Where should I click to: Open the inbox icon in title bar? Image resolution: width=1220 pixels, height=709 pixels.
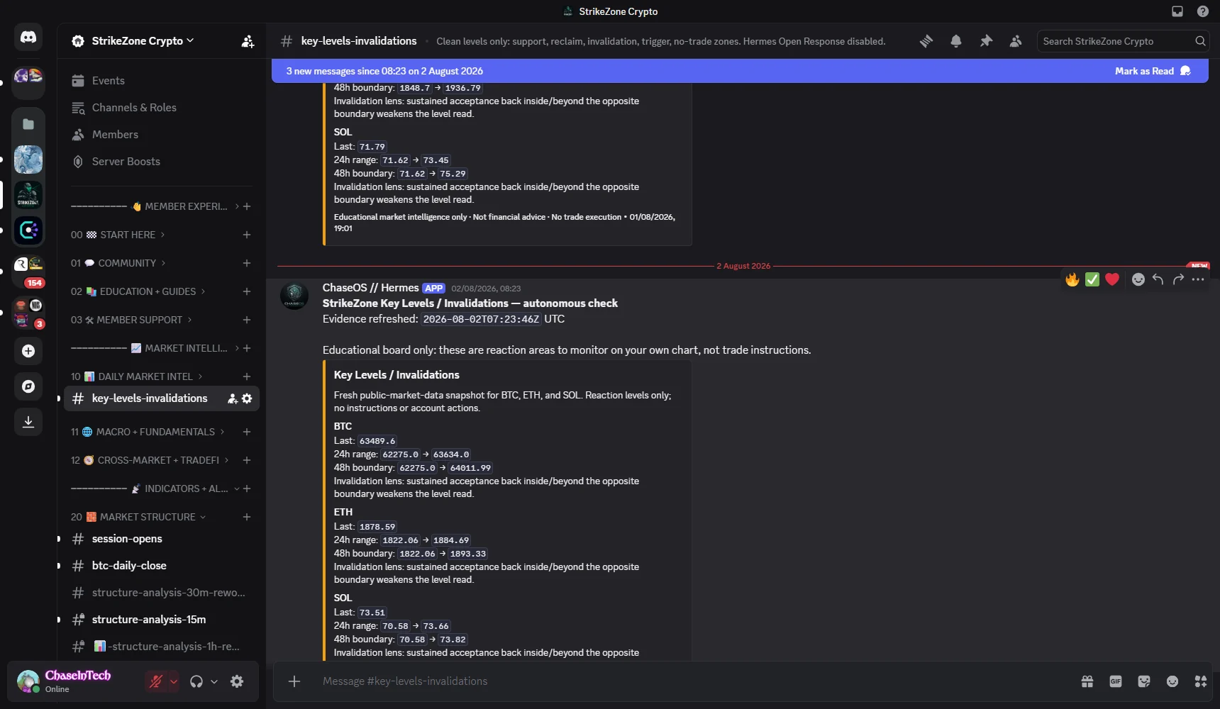tap(1177, 11)
